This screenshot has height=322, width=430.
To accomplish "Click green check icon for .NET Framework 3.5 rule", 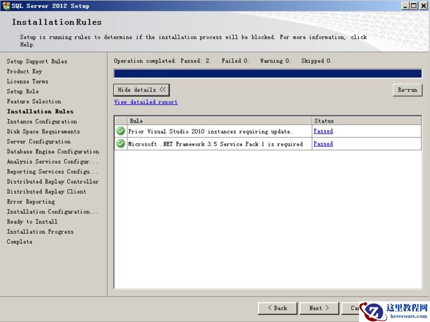I will (121, 143).
